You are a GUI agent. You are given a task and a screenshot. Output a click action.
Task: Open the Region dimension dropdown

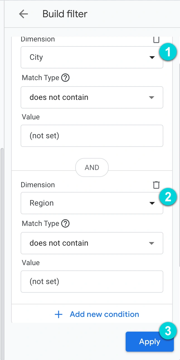pos(92,203)
